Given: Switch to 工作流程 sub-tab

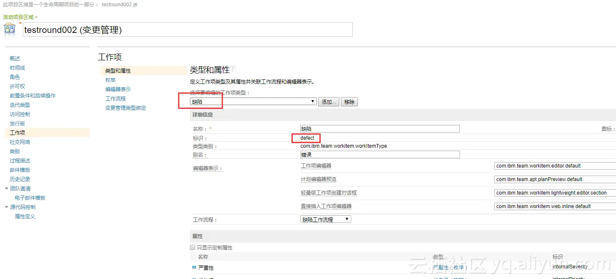Looking at the screenshot, I should pos(115,98).
